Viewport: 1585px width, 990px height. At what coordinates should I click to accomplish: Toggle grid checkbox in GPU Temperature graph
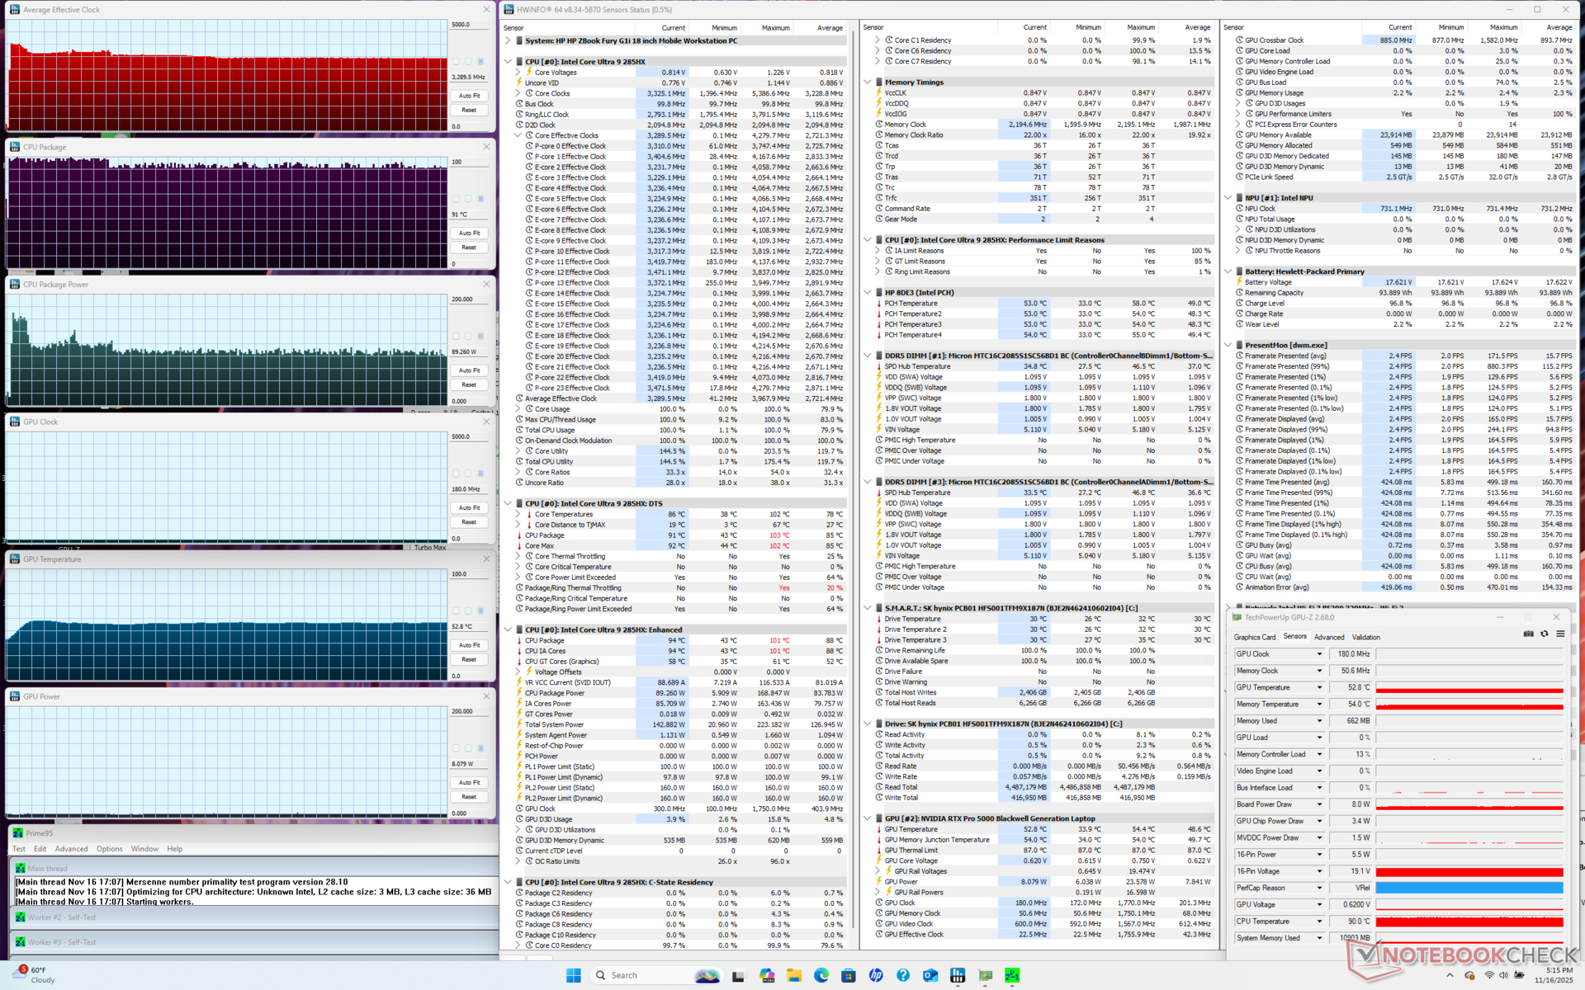pos(480,611)
